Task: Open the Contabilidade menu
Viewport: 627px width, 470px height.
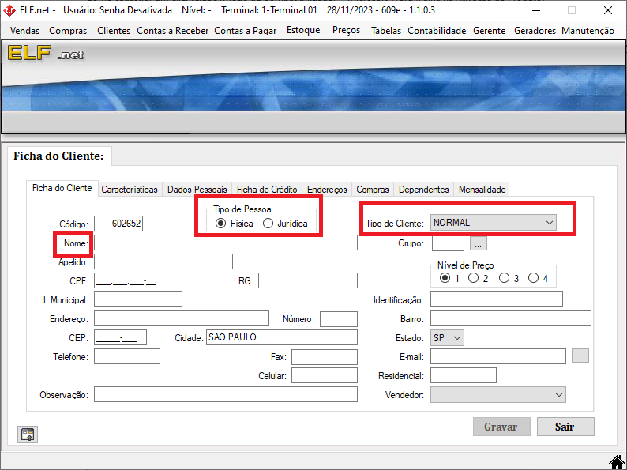Action: [x=437, y=31]
